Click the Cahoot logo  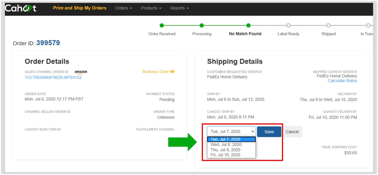click(21, 8)
